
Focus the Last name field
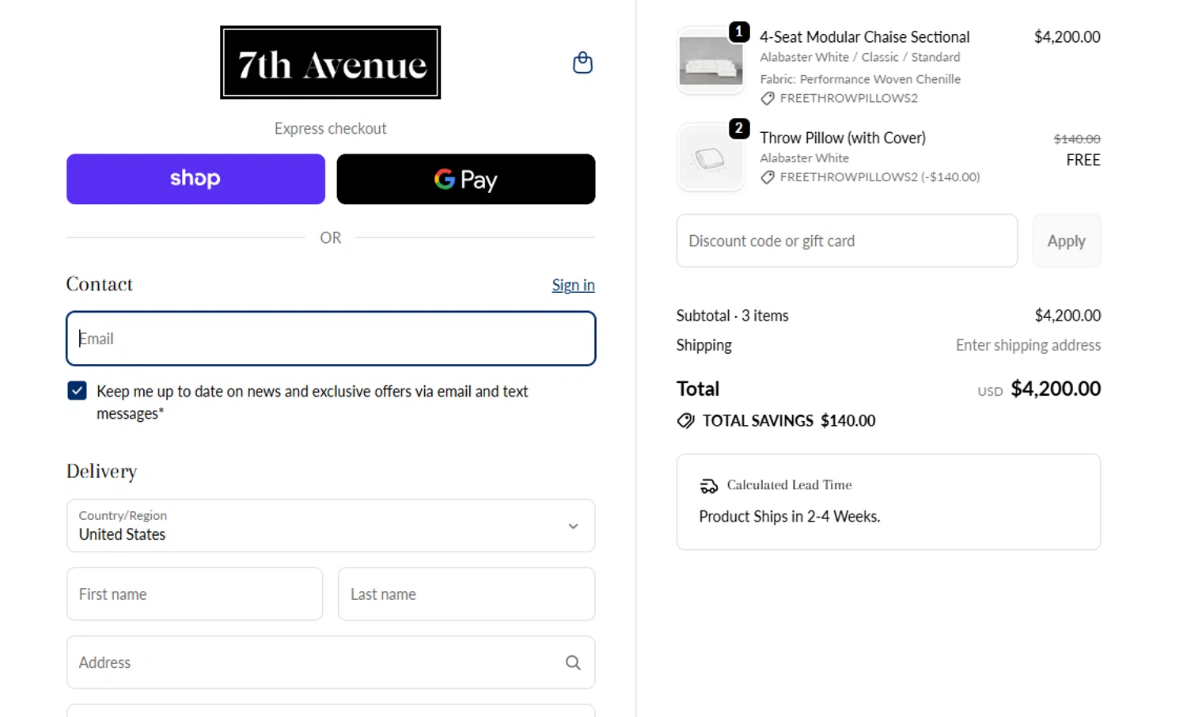point(466,594)
